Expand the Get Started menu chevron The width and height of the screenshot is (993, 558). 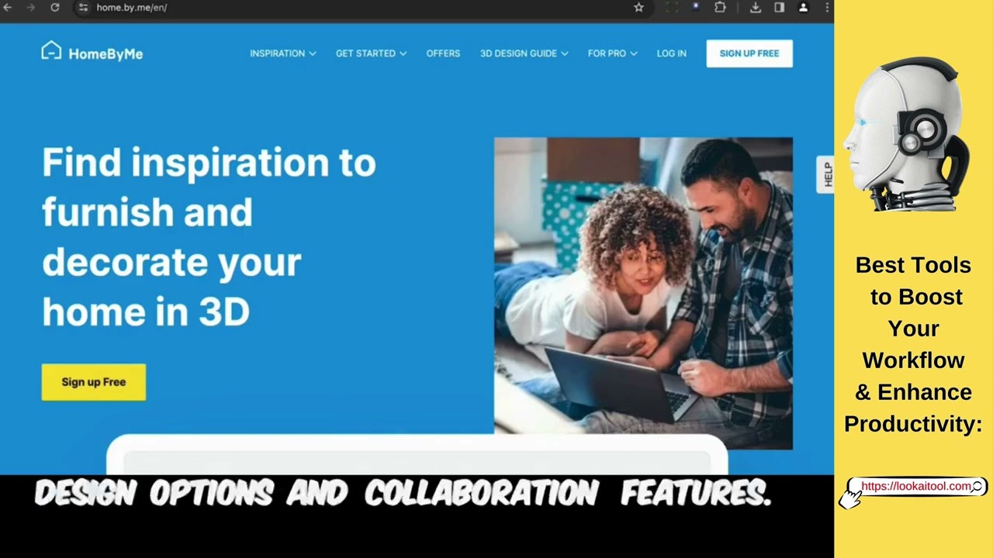pos(403,53)
